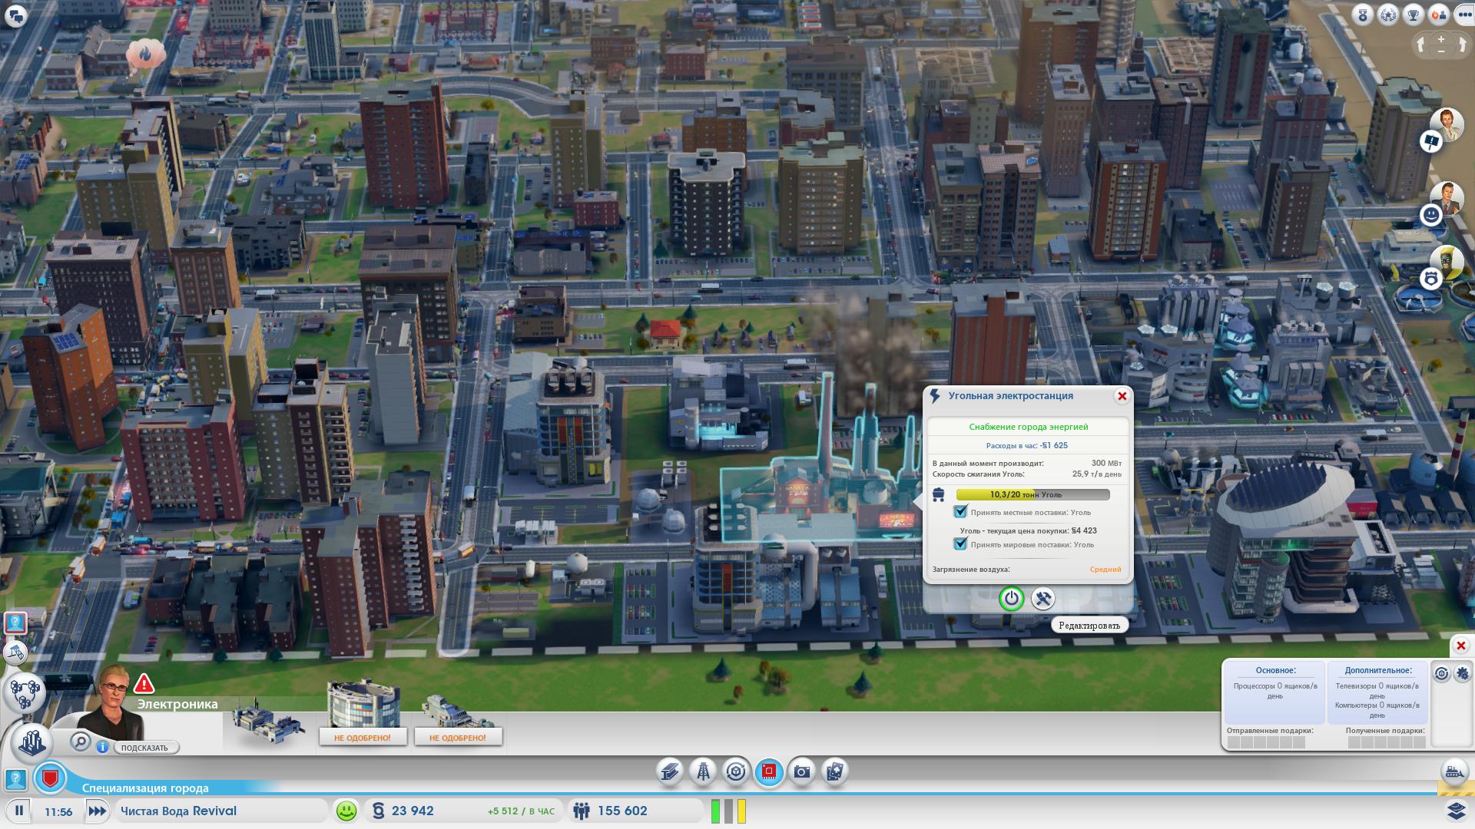1475x829 pixels.
Task: Close the electronics production info panel
Action: click(x=1461, y=646)
